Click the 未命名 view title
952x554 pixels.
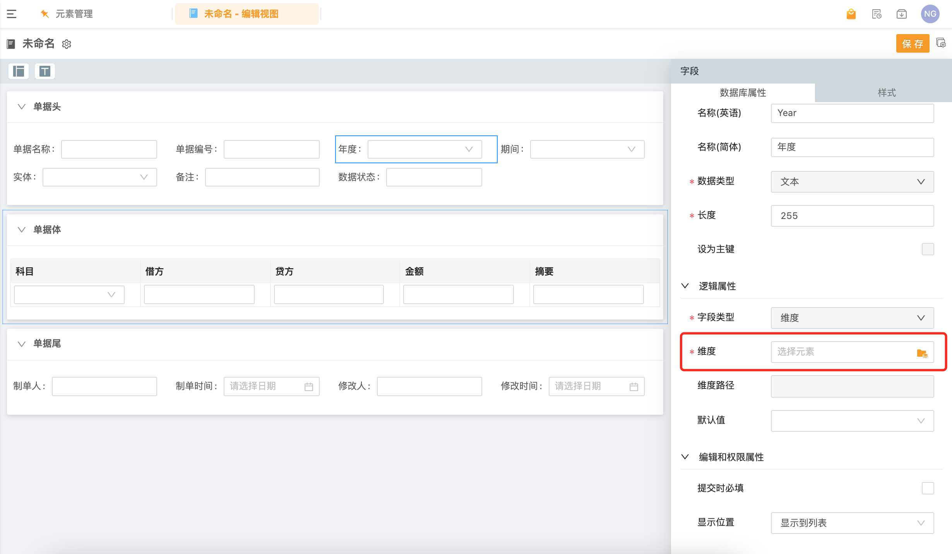pyautogui.click(x=38, y=44)
